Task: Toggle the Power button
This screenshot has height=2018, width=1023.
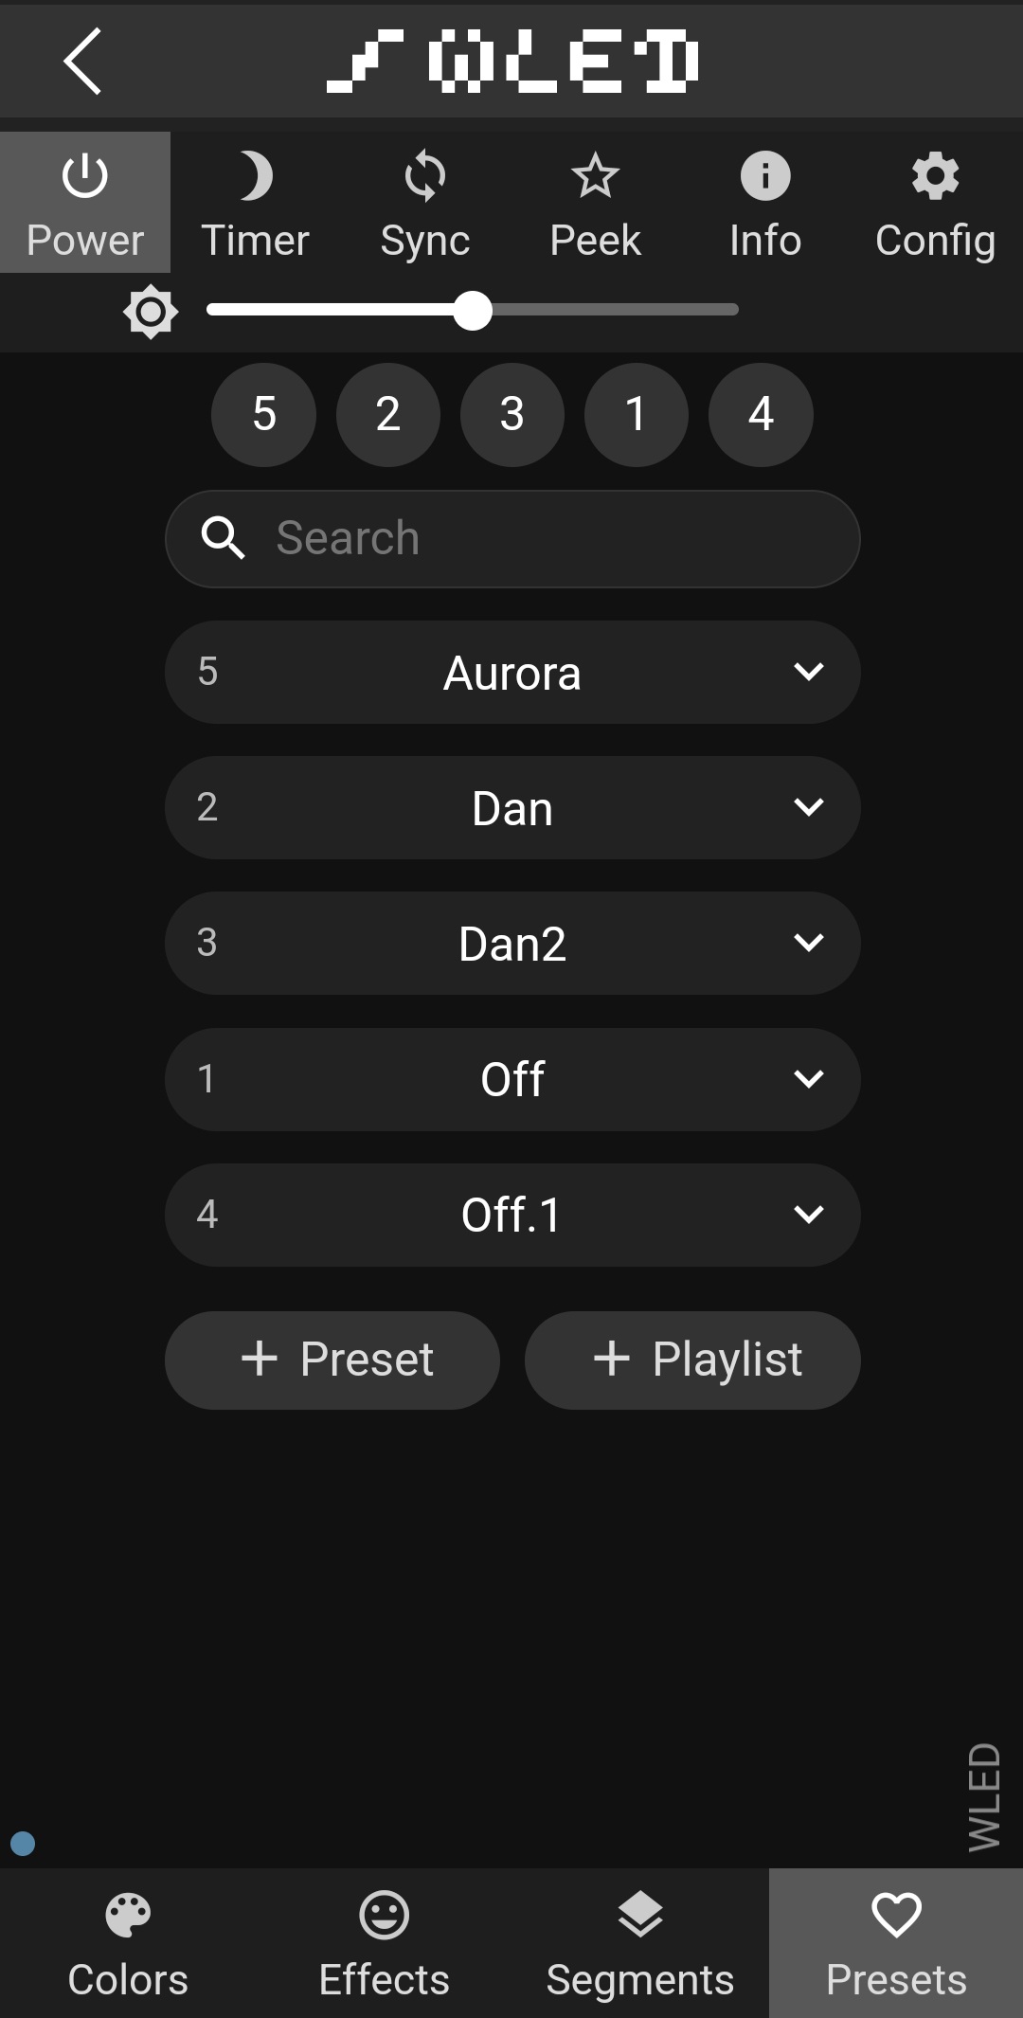Action: tap(85, 203)
